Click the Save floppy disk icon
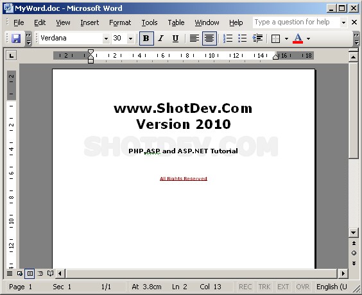The width and height of the screenshot is (362, 295). click(16, 38)
